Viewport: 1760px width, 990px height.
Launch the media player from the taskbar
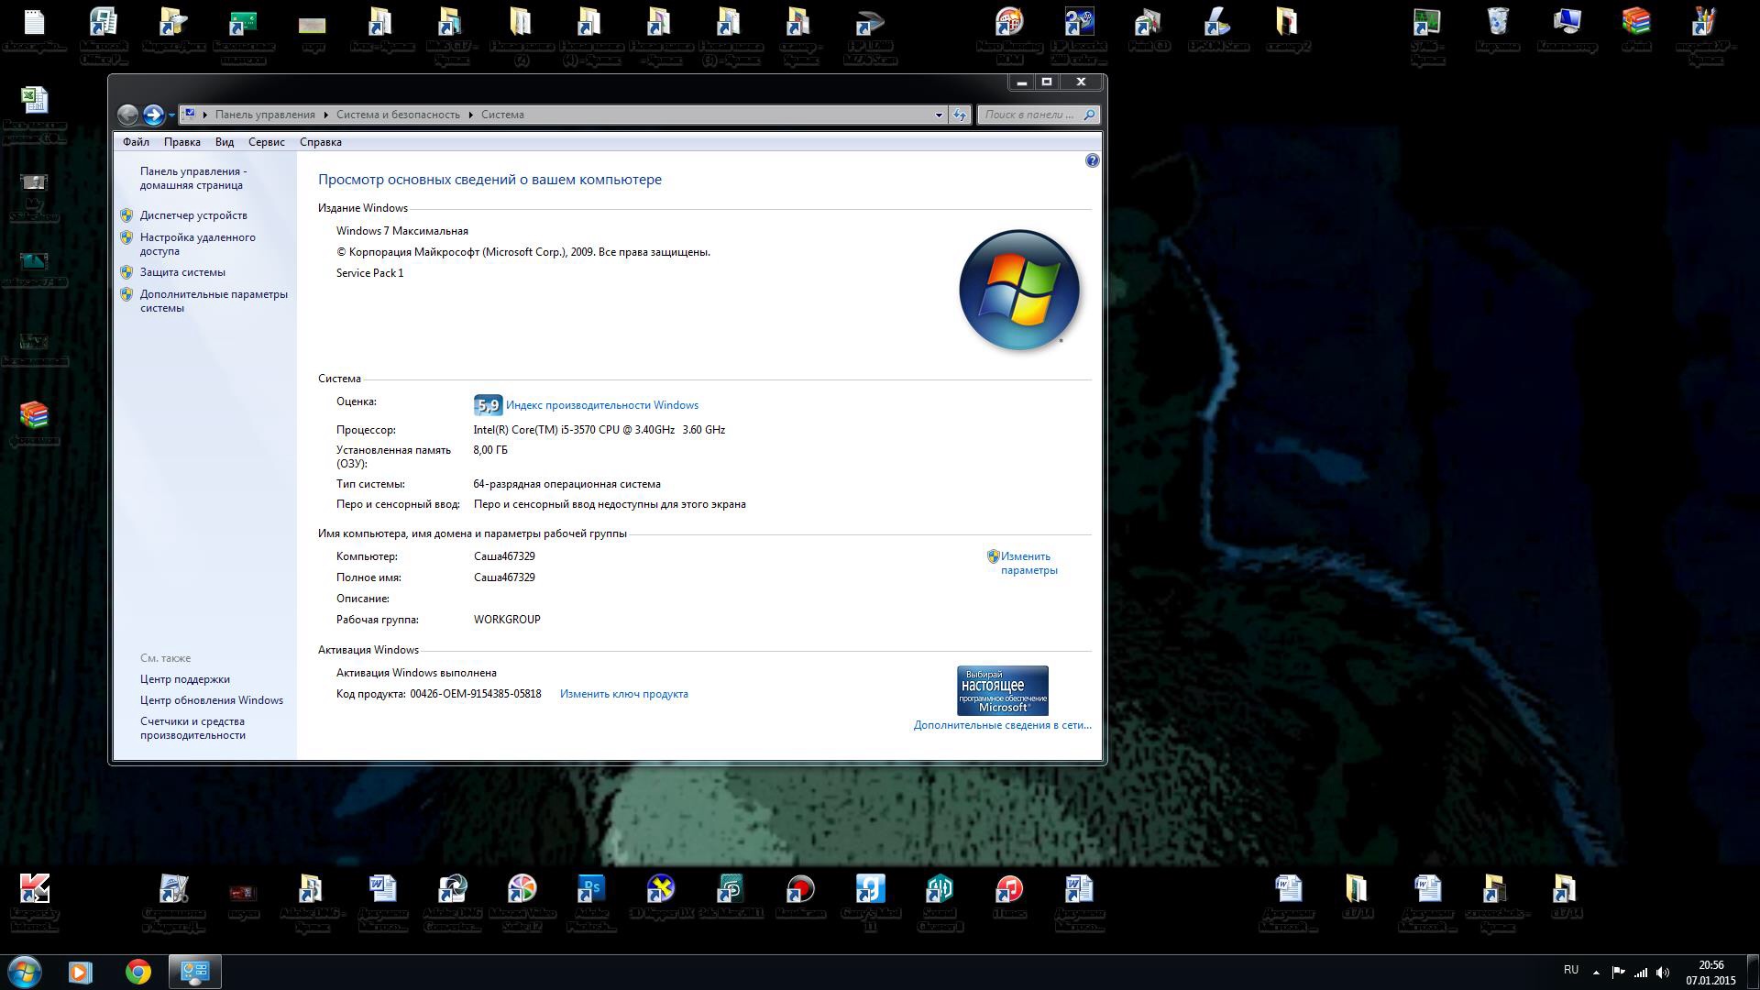coord(81,972)
